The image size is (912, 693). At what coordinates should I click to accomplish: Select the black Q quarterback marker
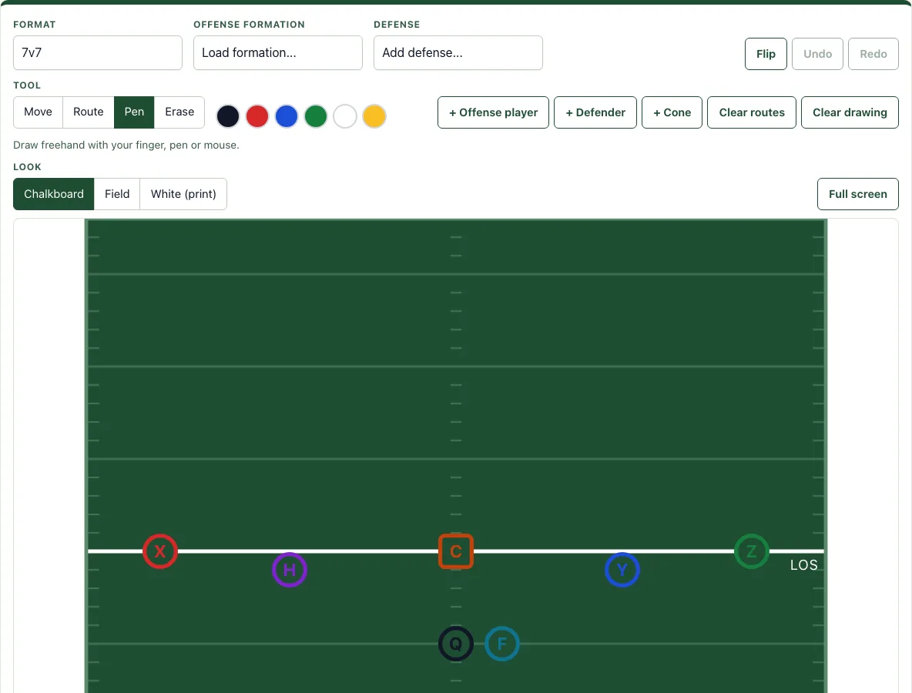click(x=455, y=644)
